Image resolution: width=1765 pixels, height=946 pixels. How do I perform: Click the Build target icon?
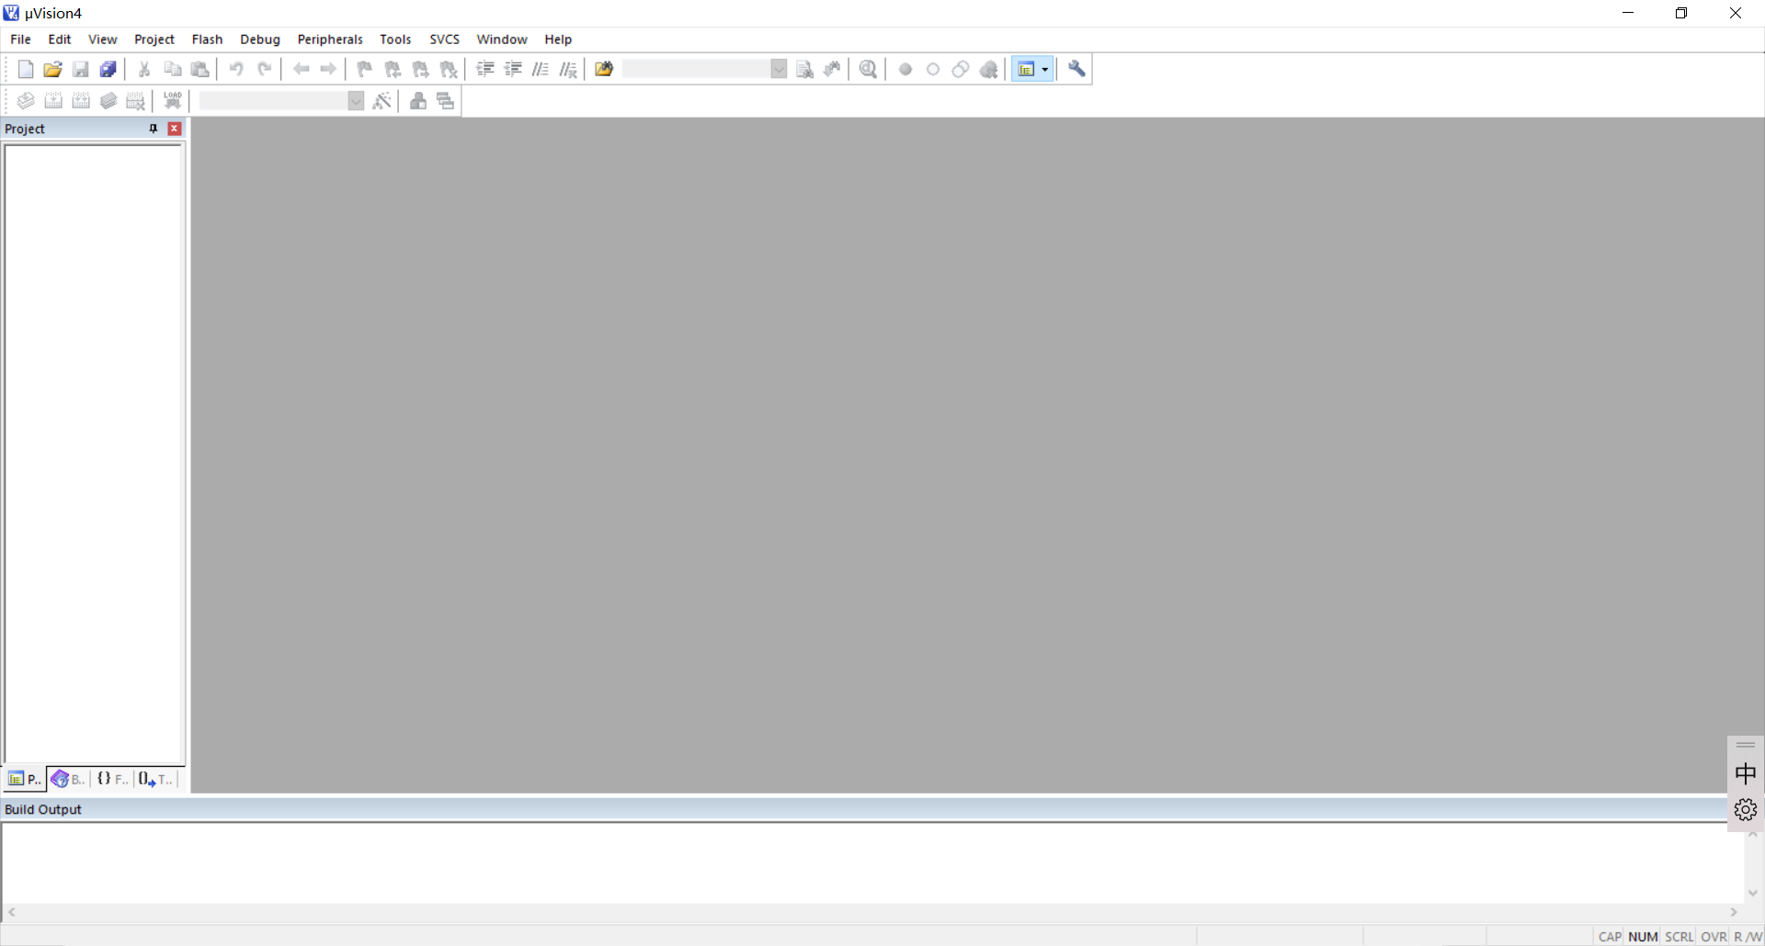click(x=53, y=101)
